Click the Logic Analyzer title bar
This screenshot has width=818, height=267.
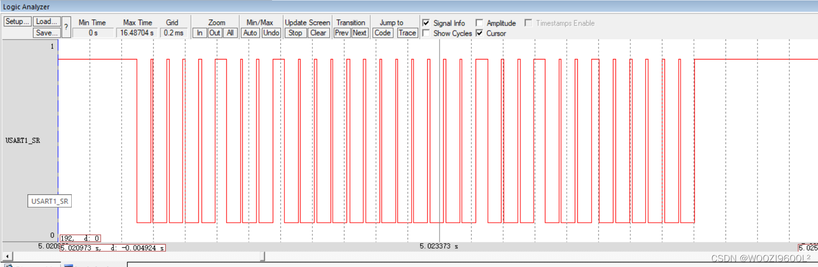click(409, 7)
